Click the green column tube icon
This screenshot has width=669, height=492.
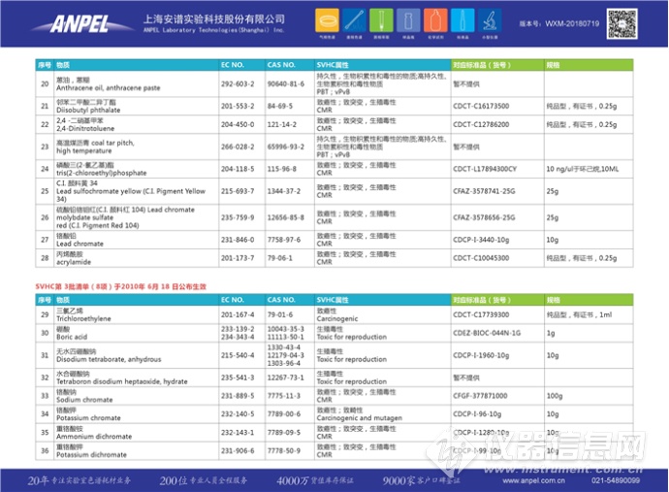pyautogui.click(x=381, y=20)
